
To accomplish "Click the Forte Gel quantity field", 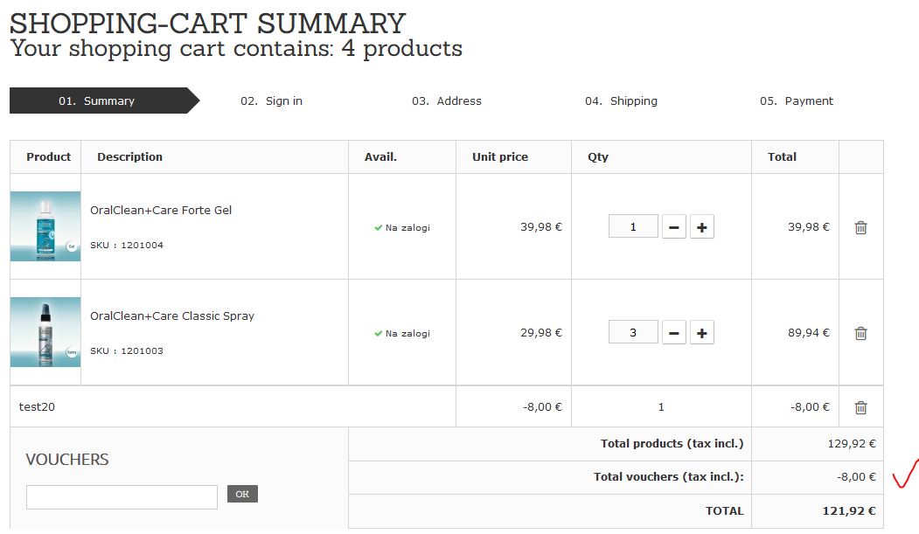I will coord(633,227).
